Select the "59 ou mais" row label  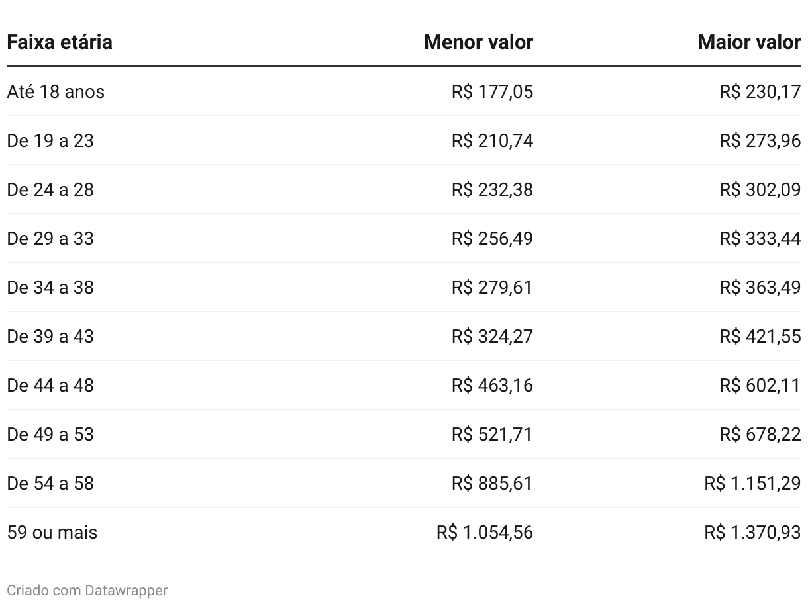click(x=52, y=532)
